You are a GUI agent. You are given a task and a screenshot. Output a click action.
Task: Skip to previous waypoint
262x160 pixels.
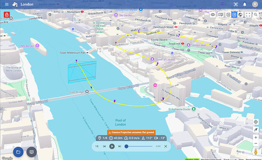104,146
